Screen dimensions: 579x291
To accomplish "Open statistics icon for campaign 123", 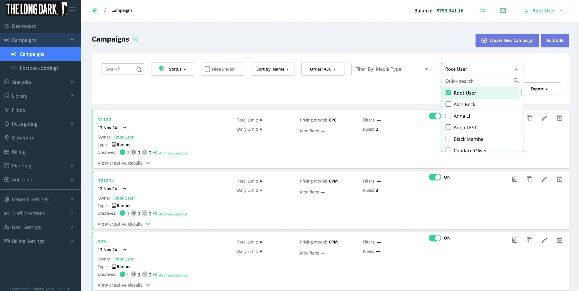I will (515, 240).
